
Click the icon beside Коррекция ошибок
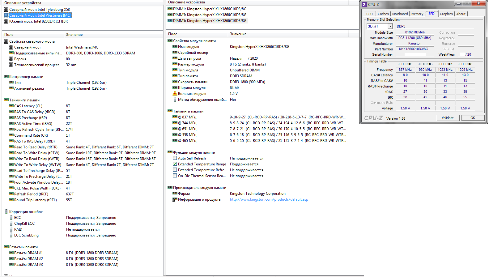pyautogui.click(x=6, y=212)
